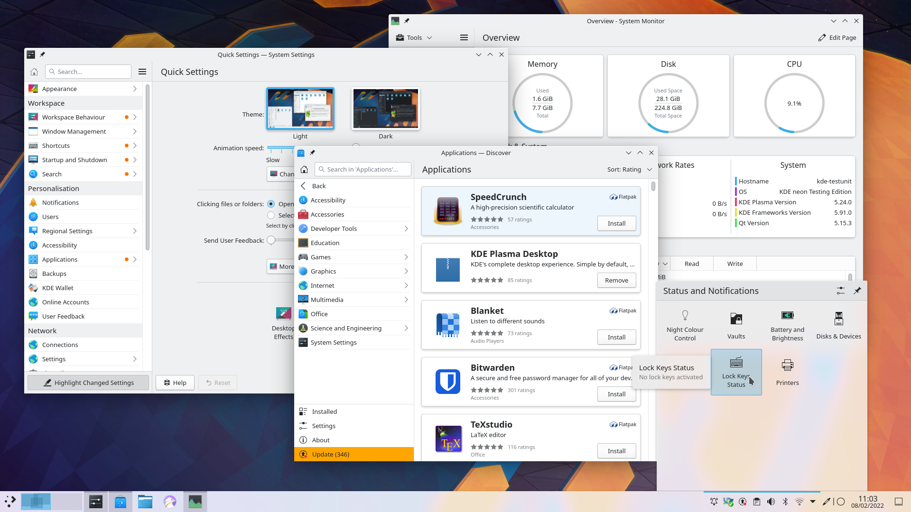Toggle Send User Feedback switch
911x512 pixels.
[x=271, y=241]
